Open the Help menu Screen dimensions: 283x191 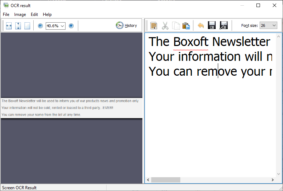tap(47, 15)
